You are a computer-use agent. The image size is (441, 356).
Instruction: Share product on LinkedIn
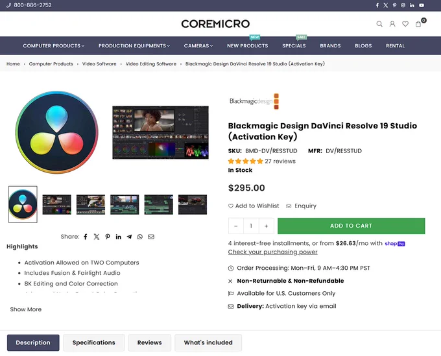click(119, 237)
